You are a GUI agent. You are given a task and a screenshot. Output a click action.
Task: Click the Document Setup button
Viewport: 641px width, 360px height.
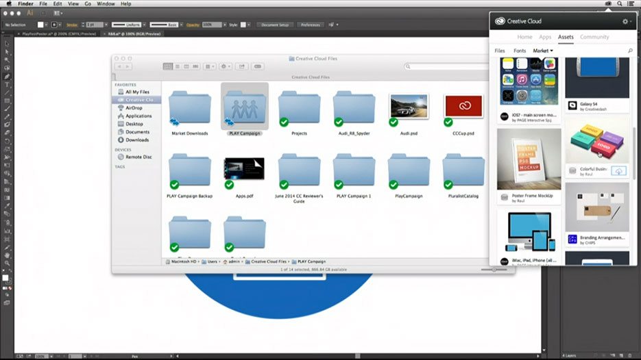(x=275, y=25)
